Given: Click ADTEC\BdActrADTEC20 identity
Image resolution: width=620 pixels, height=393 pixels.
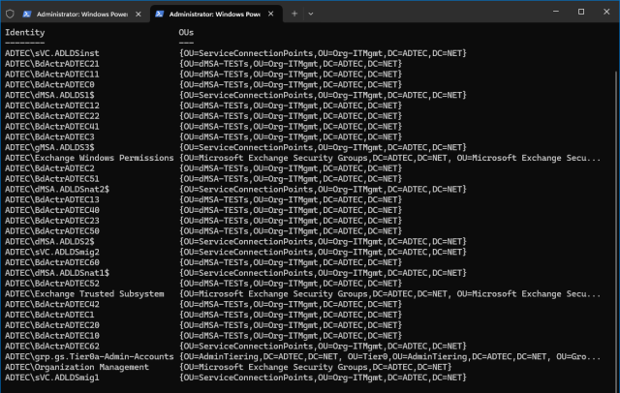Looking at the screenshot, I should [51, 325].
